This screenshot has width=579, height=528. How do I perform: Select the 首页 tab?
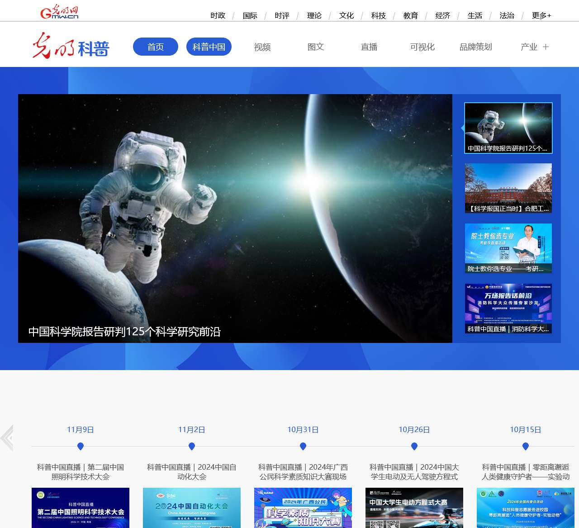click(156, 47)
